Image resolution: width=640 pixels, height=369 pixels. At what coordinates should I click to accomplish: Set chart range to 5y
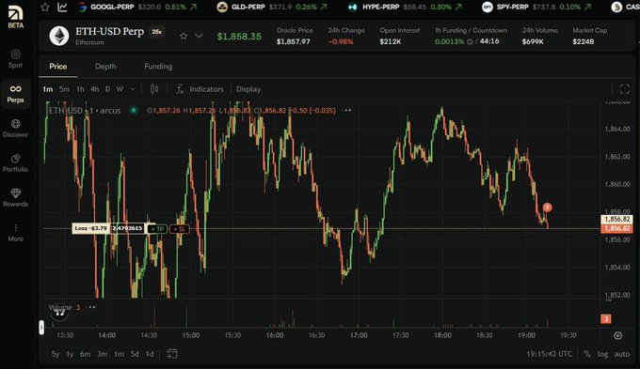pos(56,354)
